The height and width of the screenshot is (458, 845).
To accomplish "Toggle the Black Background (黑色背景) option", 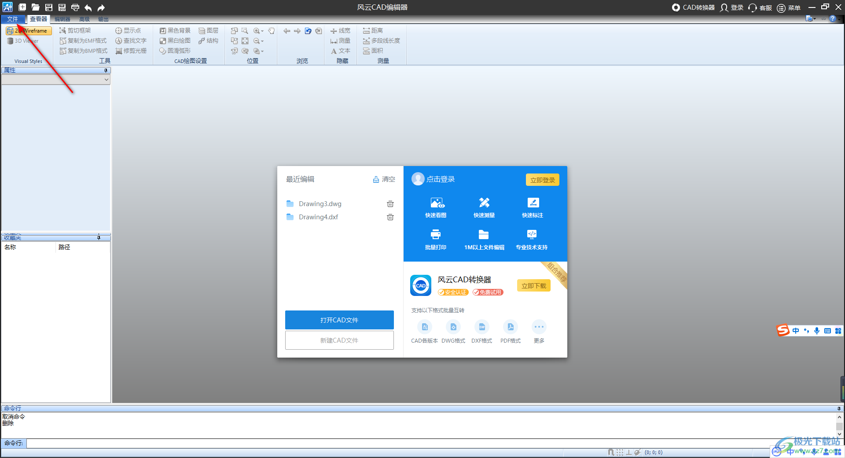I will (175, 30).
